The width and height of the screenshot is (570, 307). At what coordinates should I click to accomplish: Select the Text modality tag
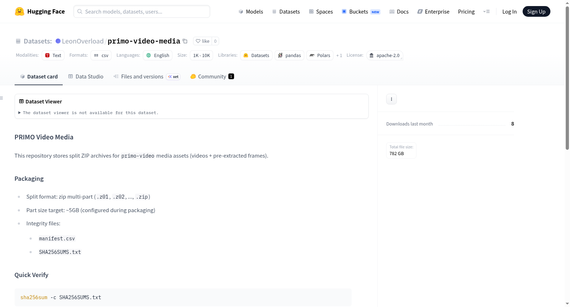pos(53,55)
